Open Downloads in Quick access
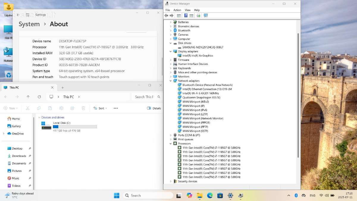 (19, 156)
